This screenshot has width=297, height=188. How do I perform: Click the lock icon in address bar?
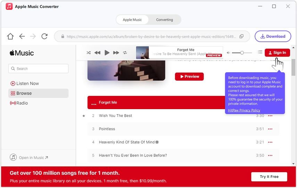(x=63, y=36)
